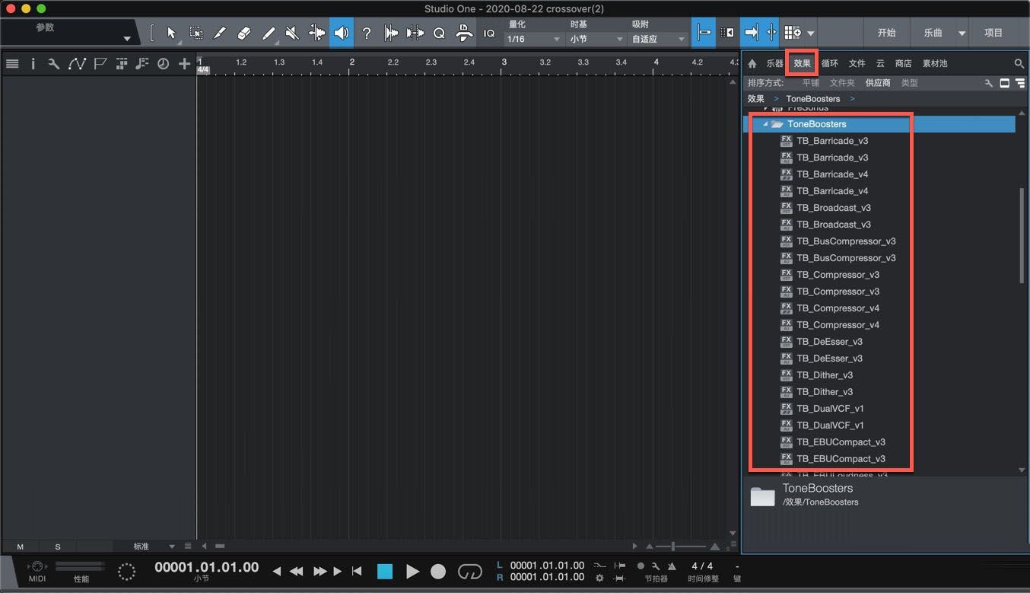The height and width of the screenshot is (593, 1030).
Task: Switch to the 素材池 browser tab
Action: [935, 64]
